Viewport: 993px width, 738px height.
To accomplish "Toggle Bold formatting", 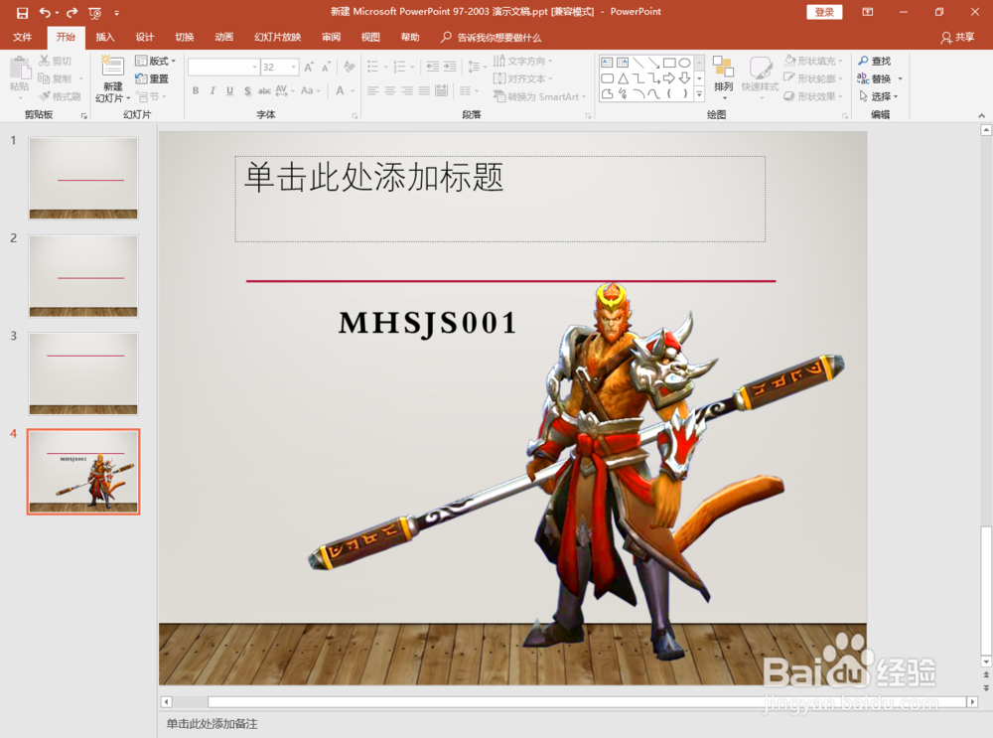I will click(x=196, y=90).
